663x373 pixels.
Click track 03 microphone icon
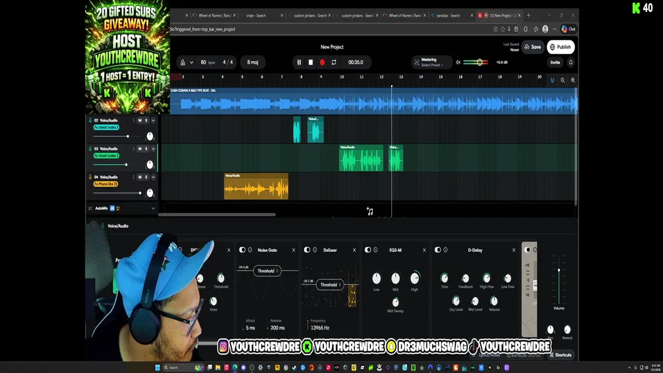(90, 149)
